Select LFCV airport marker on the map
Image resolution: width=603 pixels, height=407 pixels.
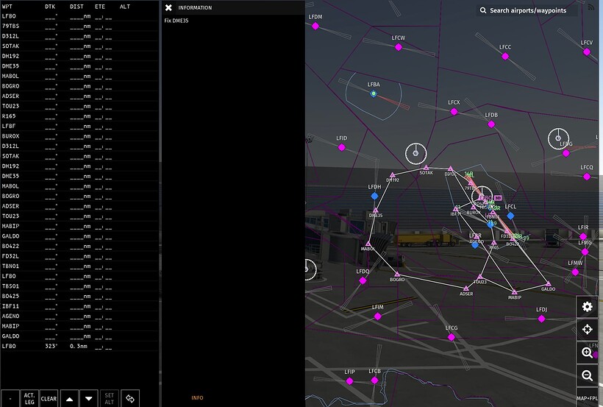point(587,52)
